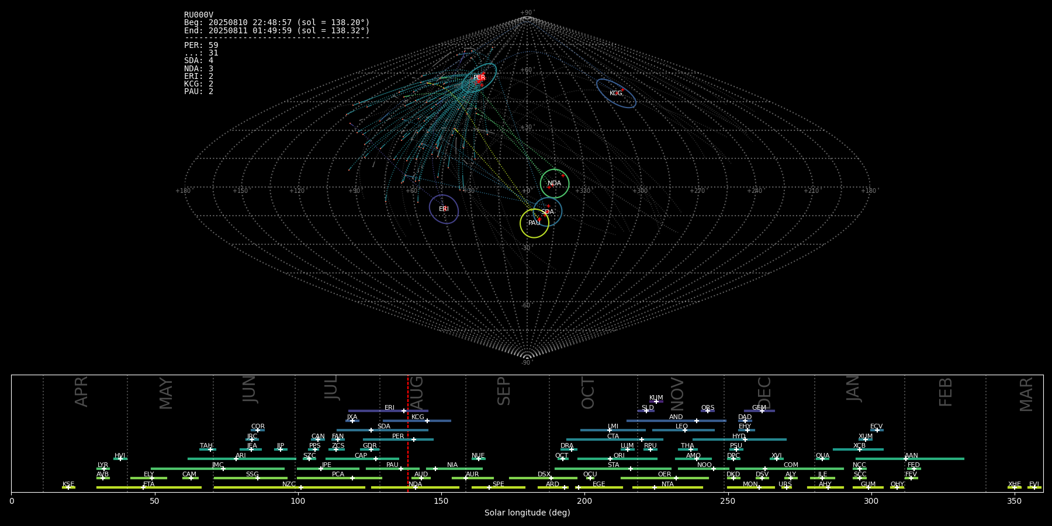
Task: Click the AUG month label in timeline
Action: pos(417,393)
